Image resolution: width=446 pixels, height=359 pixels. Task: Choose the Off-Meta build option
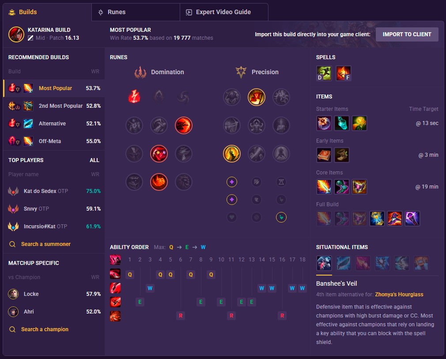[x=54, y=141]
